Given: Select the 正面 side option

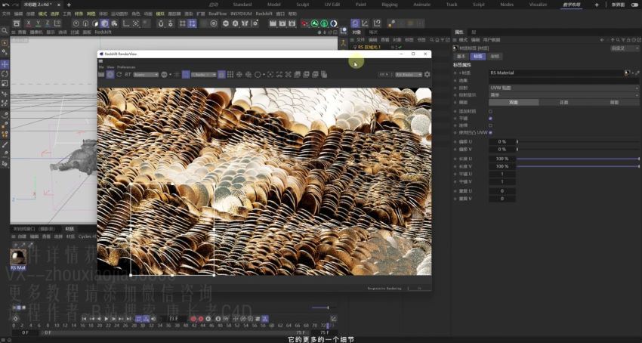Looking at the screenshot, I should (563, 103).
